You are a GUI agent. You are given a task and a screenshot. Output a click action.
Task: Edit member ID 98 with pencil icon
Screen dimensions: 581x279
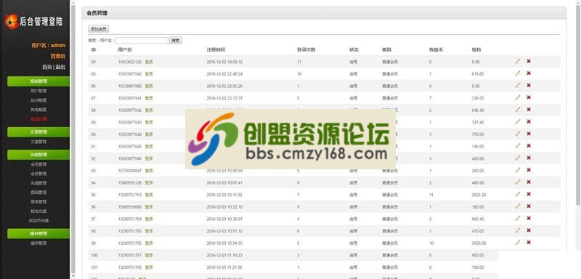[x=518, y=230]
